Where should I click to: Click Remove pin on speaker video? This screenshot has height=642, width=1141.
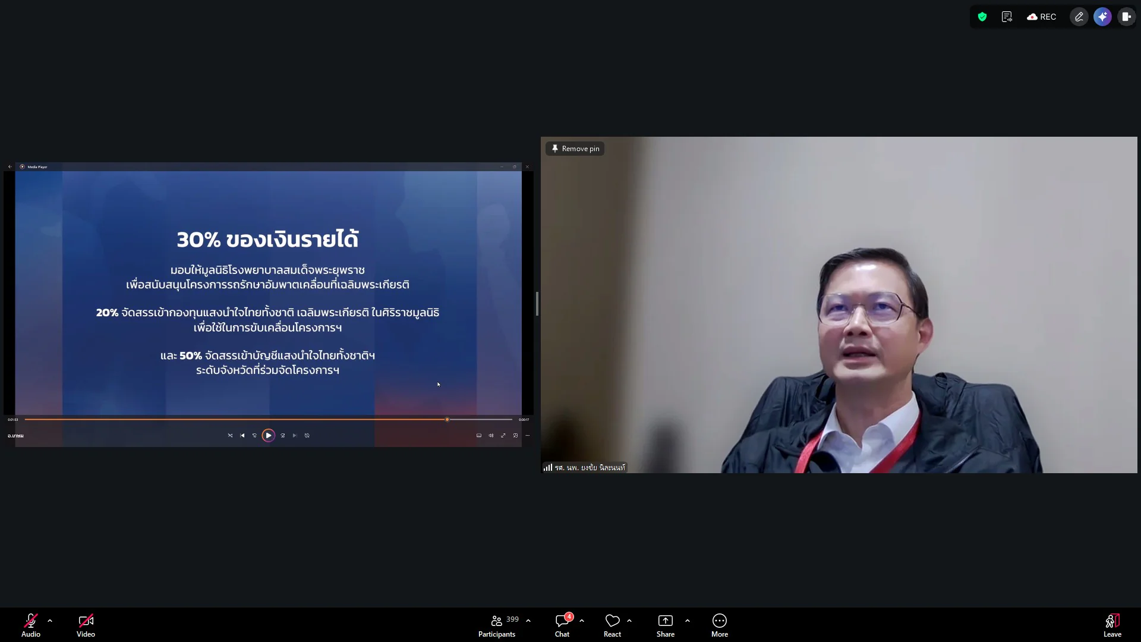pyautogui.click(x=575, y=149)
